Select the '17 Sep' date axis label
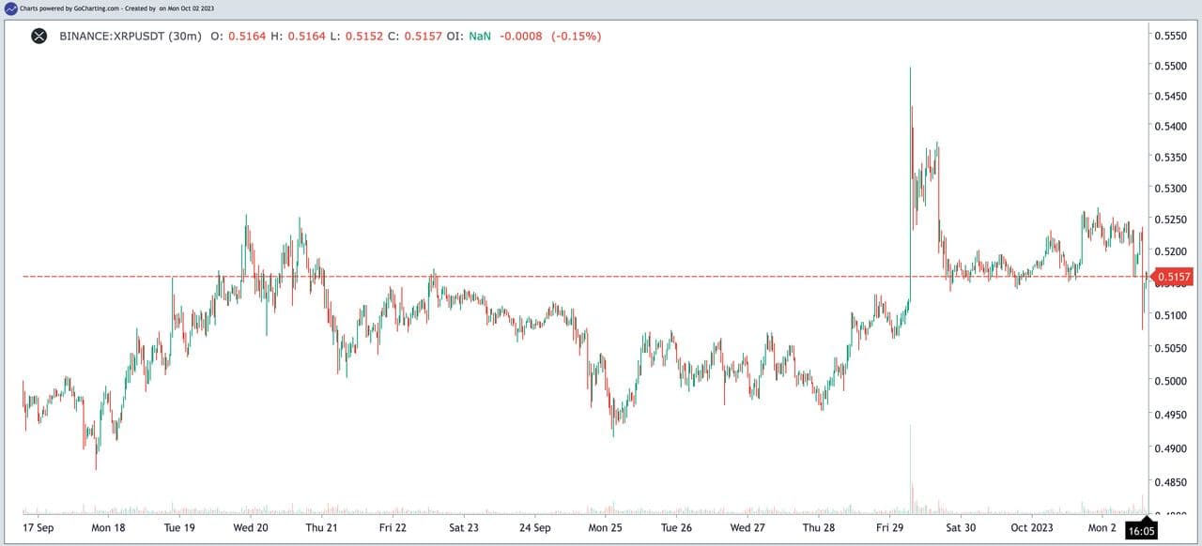This screenshot has height=546, width=1202. pyautogui.click(x=38, y=527)
